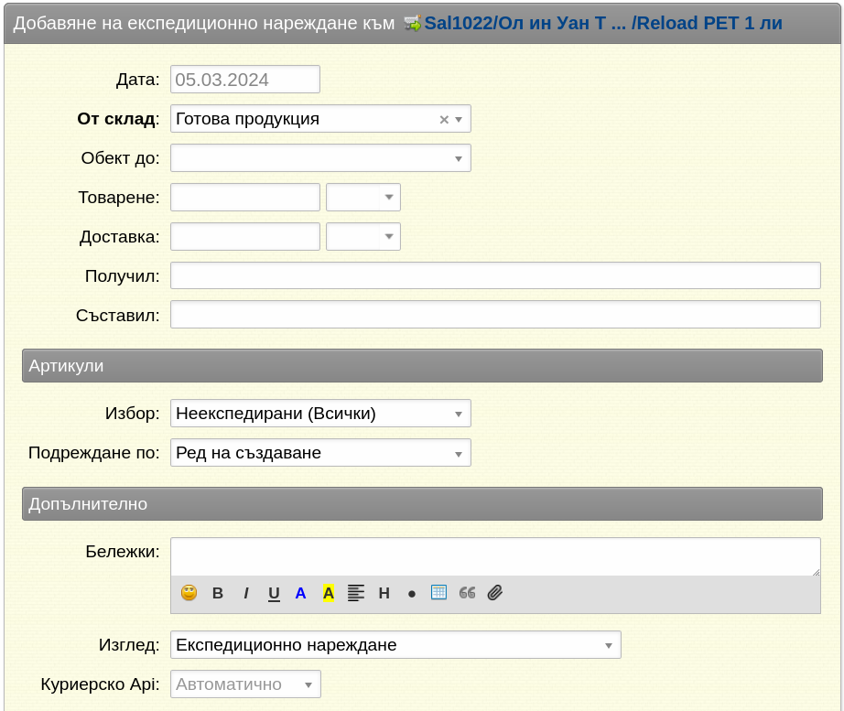Open the Обект до dropdown
Viewport: 844px width, 711px height.
click(x=320, y=158)
